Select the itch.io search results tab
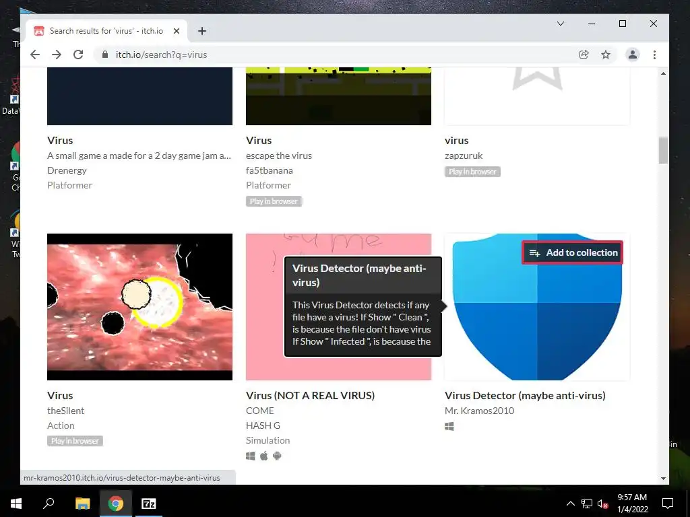The image size is (690, 517). pos(106,31)
